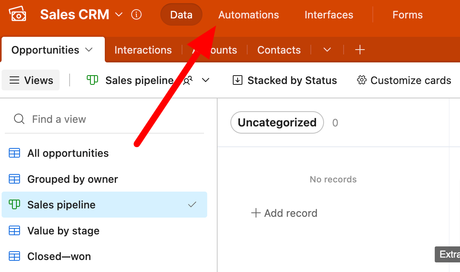Click the magnifier icon in view search
Viewport: 460px width, 272px height.
pos(19,119)
